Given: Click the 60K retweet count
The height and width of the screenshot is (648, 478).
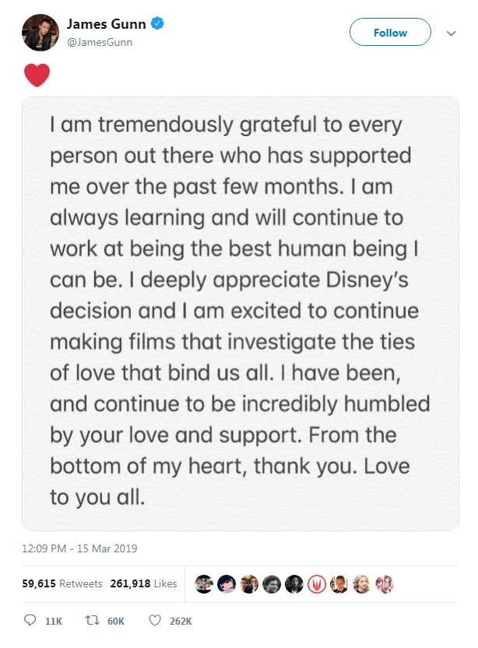Looking at the screenshot, I should click(x=116, y=621).
